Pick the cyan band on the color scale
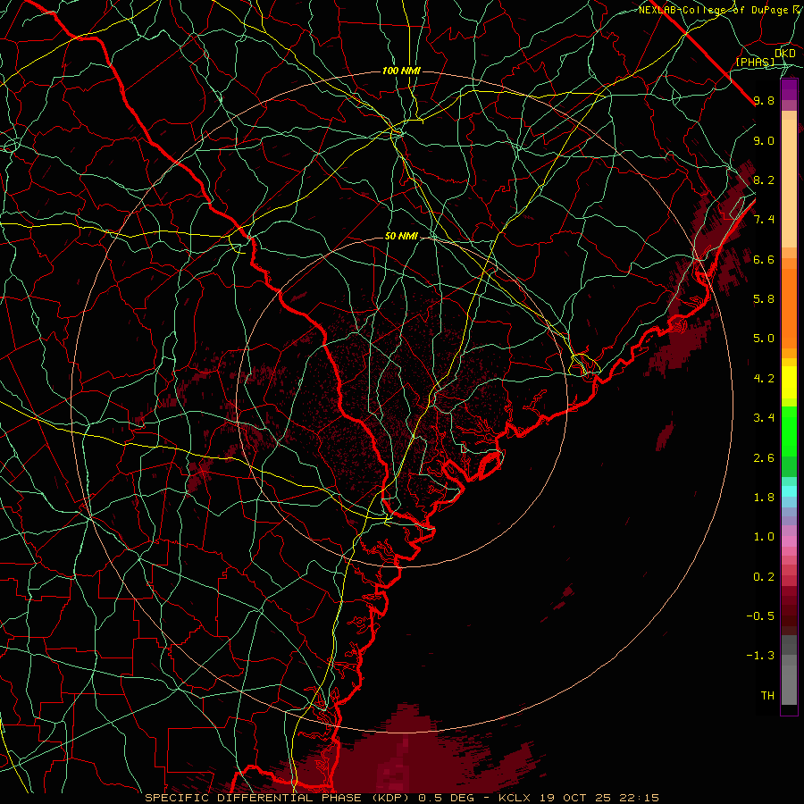 point(789,491)
